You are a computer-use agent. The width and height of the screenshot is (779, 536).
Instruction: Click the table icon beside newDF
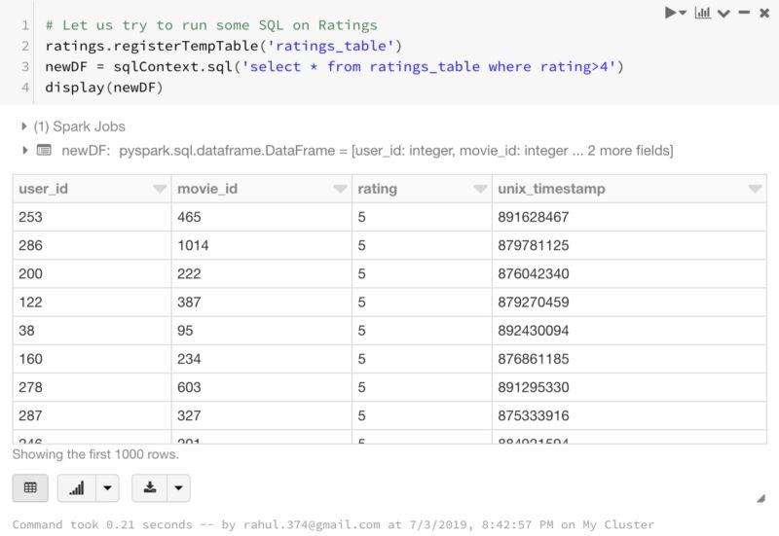pyautogui.click(x=44, y=150)
